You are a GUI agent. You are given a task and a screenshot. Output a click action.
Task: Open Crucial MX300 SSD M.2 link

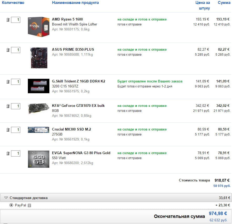(x=71, y=129)
